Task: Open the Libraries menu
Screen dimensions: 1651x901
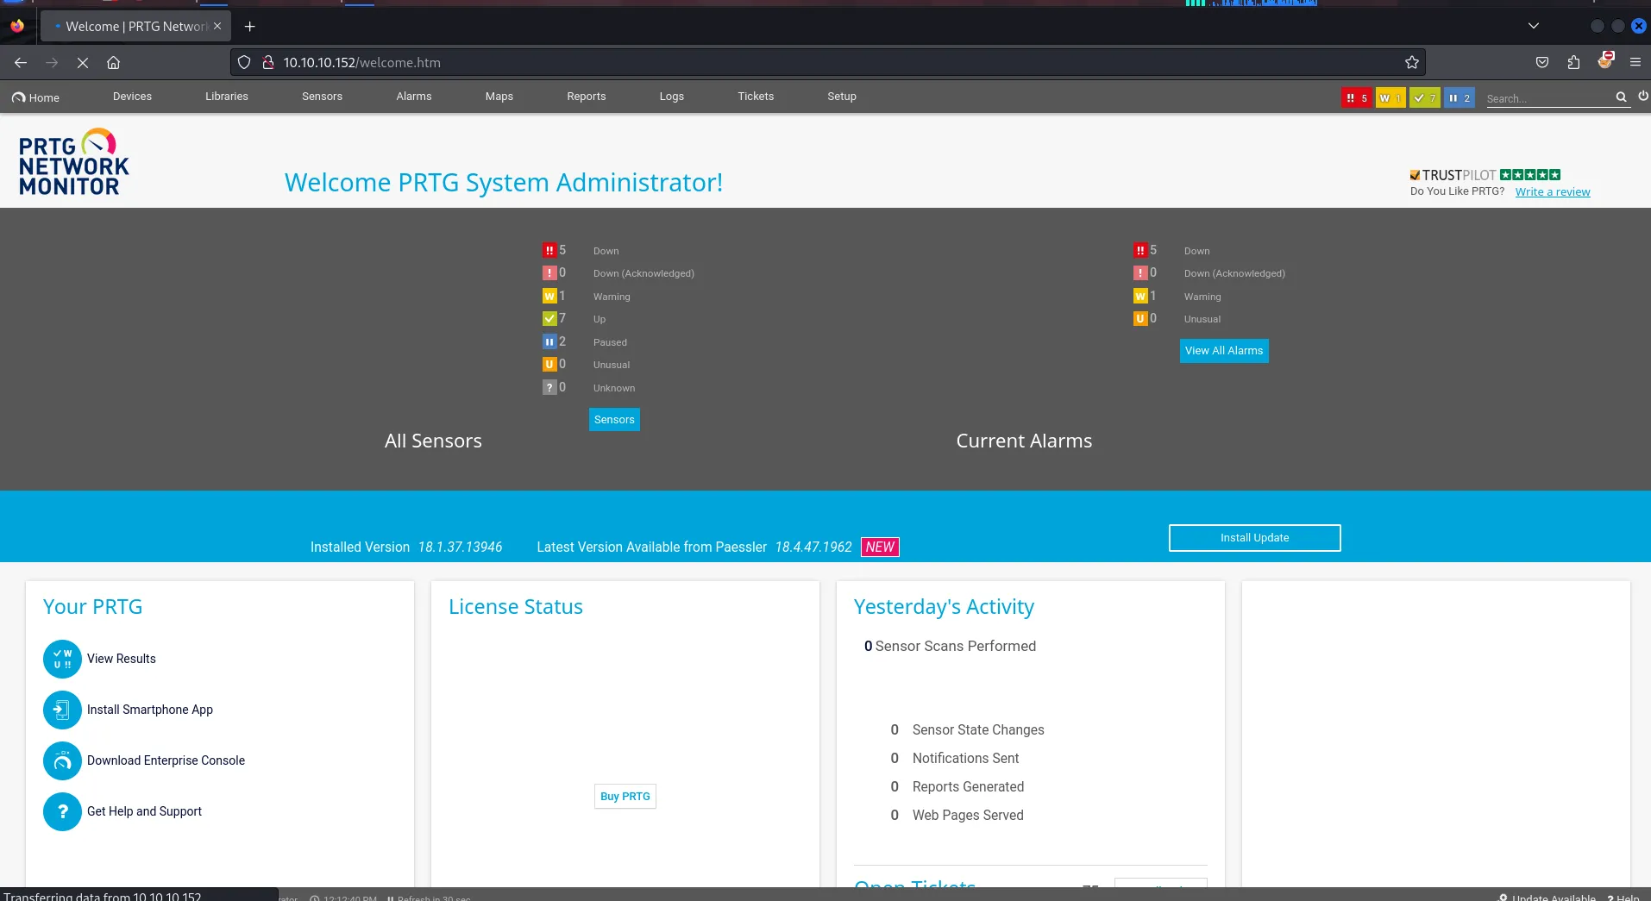Action: click(x=227, y=97)
